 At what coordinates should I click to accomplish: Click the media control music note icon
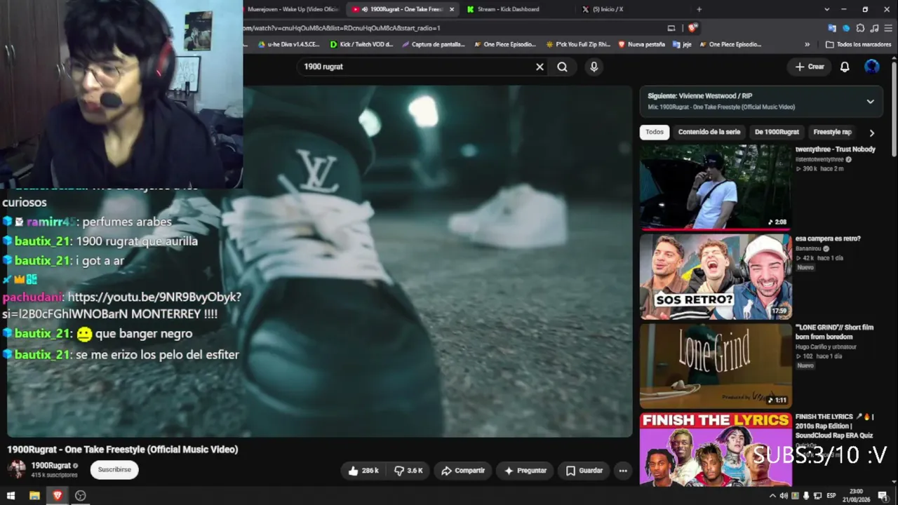pyautogui.click(x=874, y=28)
